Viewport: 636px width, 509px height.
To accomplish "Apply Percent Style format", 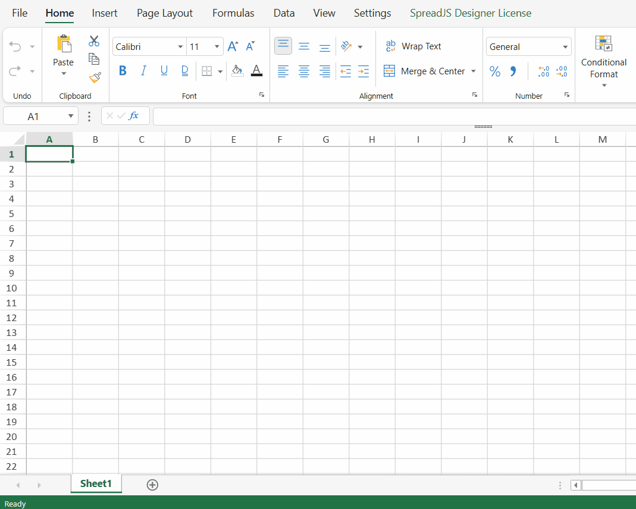I will click(495, 71).
